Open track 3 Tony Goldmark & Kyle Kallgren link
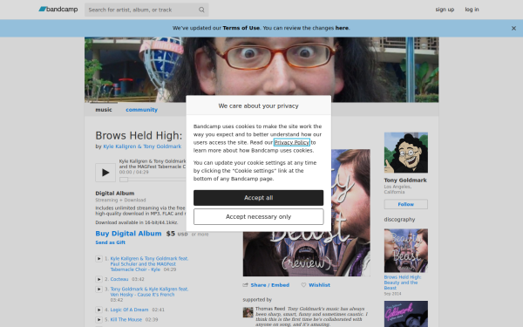Screen dimensions: 523x327 point(149,292)
